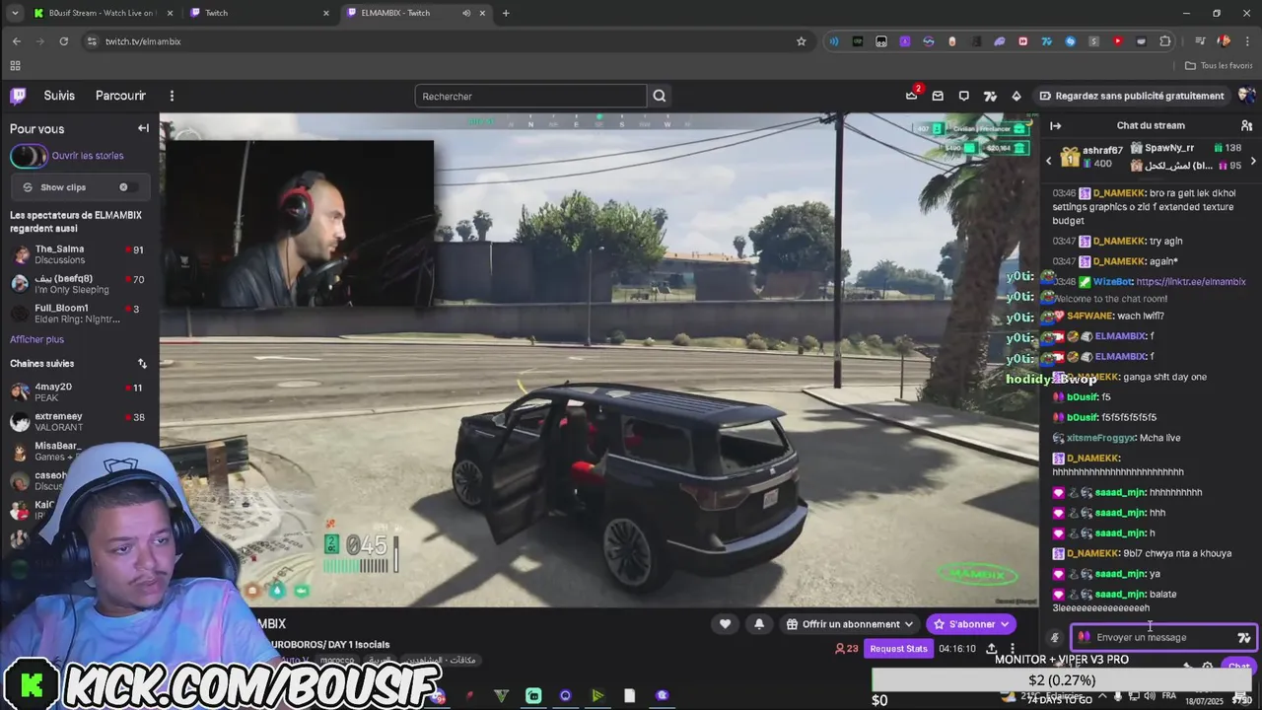Open the whispers speech bubble icon
This screenshot has width=1262, height=710.
[963, 96]
